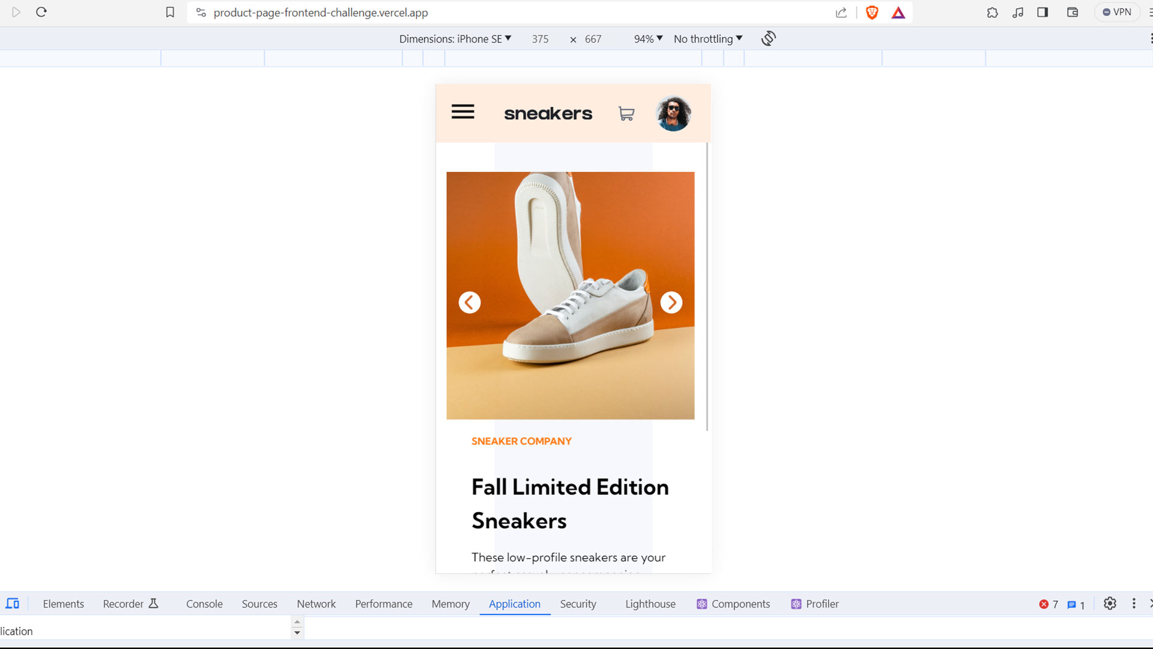Reload the page

point(41,12)
